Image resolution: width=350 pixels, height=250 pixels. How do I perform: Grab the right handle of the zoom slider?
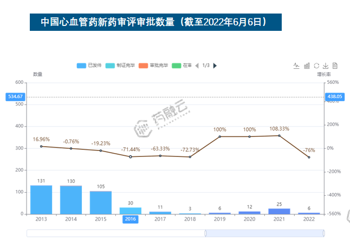[x=323, y=233]
